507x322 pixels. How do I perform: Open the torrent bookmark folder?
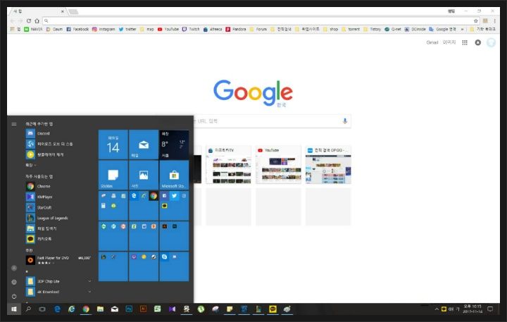[x=351, y=29]
